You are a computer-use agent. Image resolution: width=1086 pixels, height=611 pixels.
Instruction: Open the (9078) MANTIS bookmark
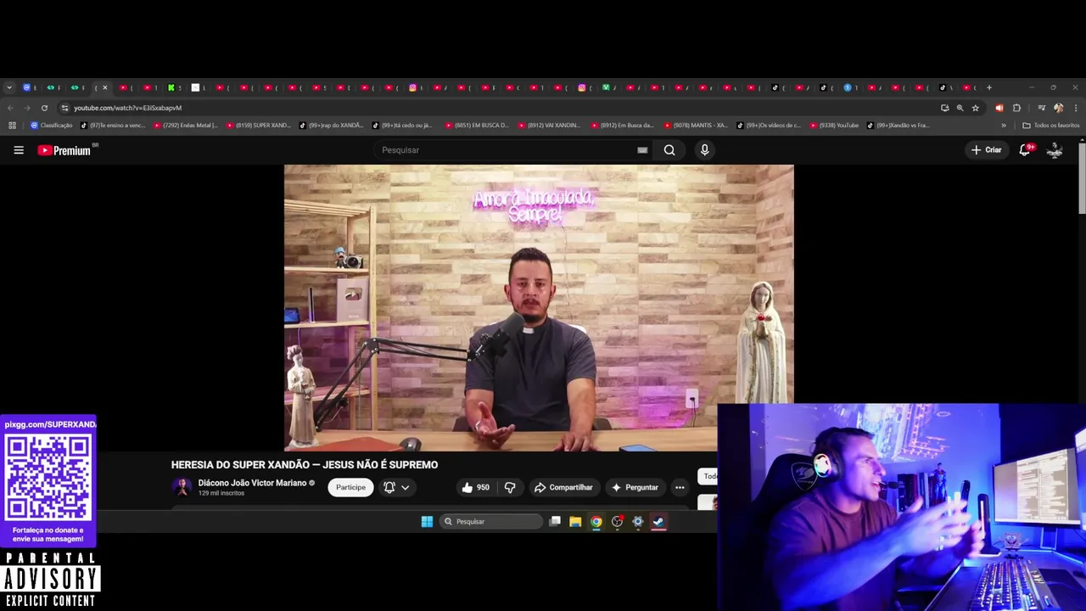pos(697,126)
